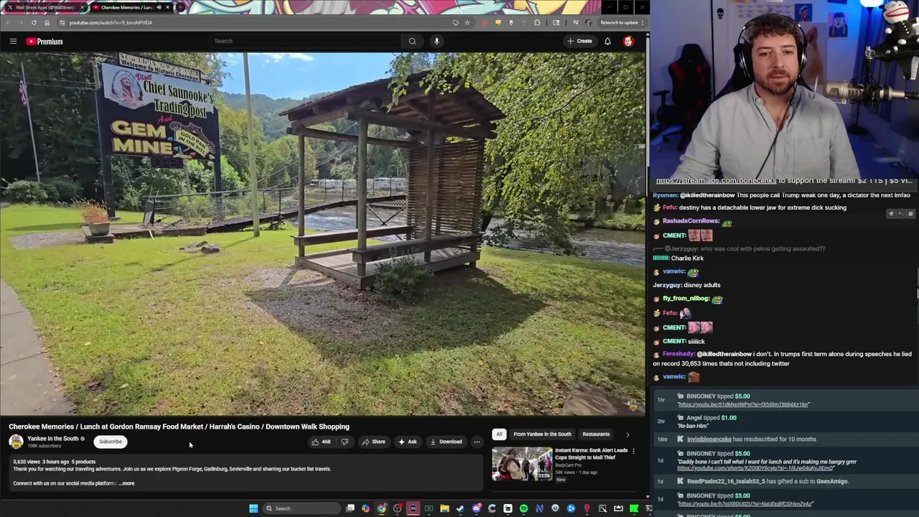
Task: Open File Explorer from the taskbar
Action: (444, 508)
